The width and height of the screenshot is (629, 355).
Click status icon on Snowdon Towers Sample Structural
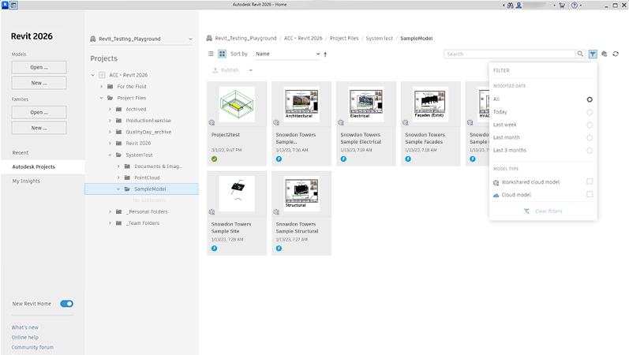click(279, 248)
